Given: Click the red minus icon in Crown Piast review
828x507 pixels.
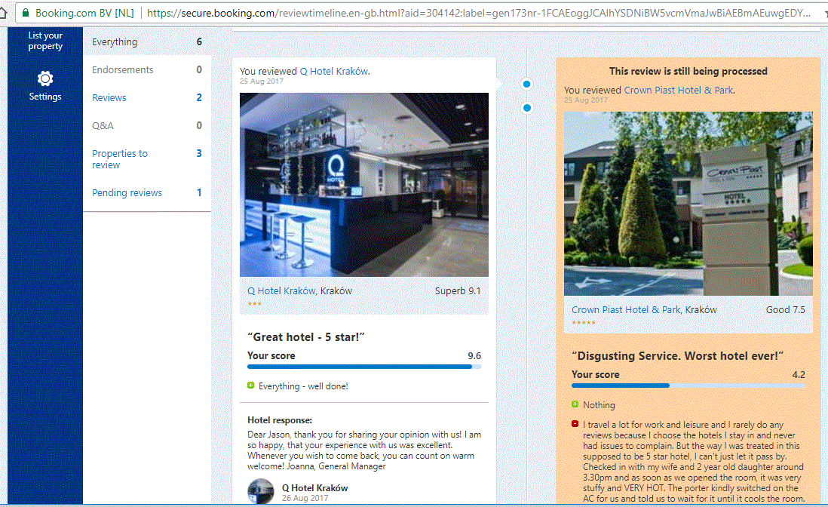Looking at the screenshot, I should (x=575, y=424).
